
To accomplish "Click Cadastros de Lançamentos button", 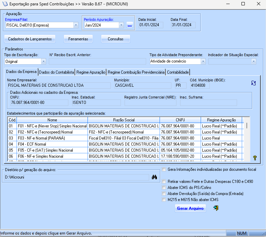I will point(30,39).
